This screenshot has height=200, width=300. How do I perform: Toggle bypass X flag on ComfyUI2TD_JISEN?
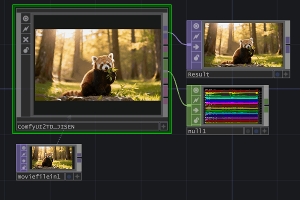26,39
